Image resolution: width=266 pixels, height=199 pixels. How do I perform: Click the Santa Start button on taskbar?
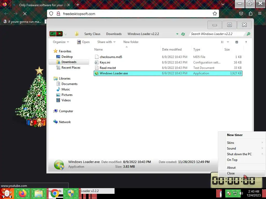tap(7, 194)
